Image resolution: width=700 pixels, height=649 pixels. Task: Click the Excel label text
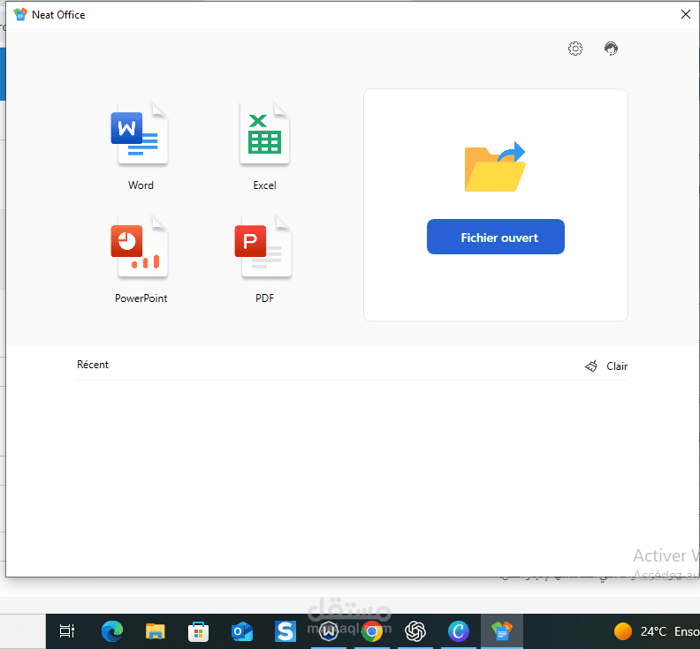click(265, 185)
